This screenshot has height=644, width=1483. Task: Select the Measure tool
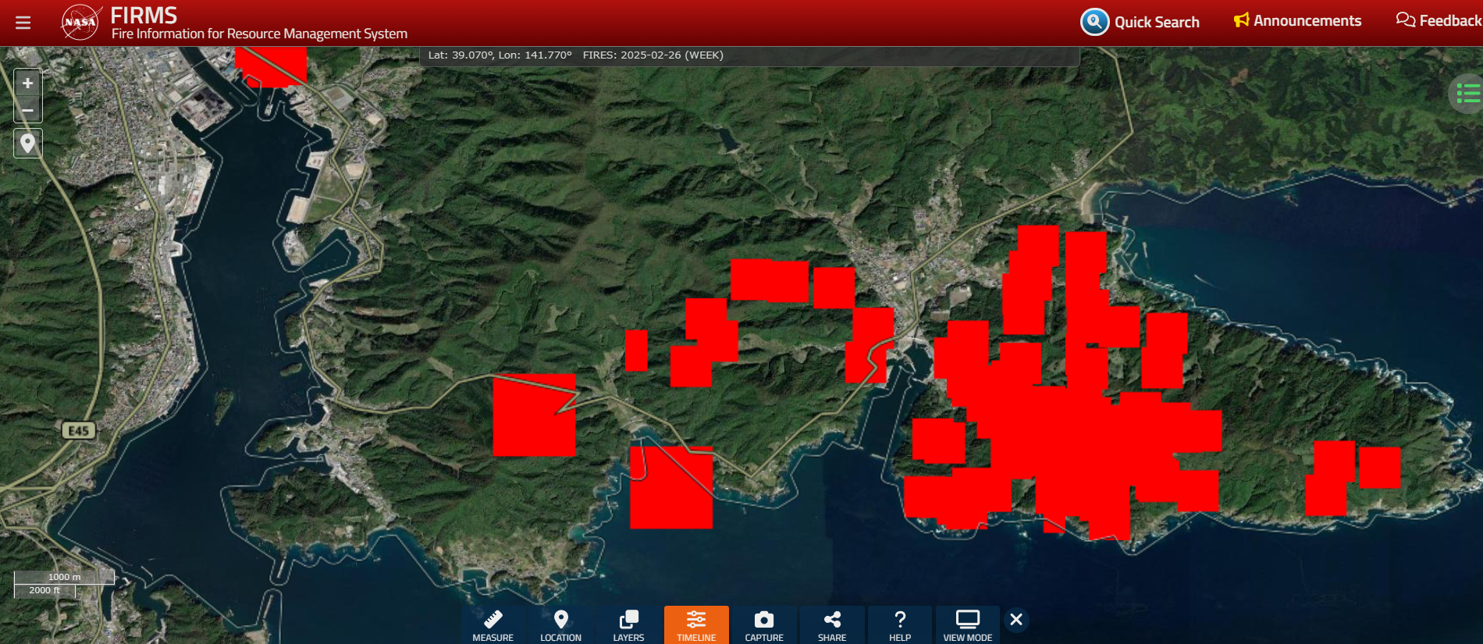[493, 625]
